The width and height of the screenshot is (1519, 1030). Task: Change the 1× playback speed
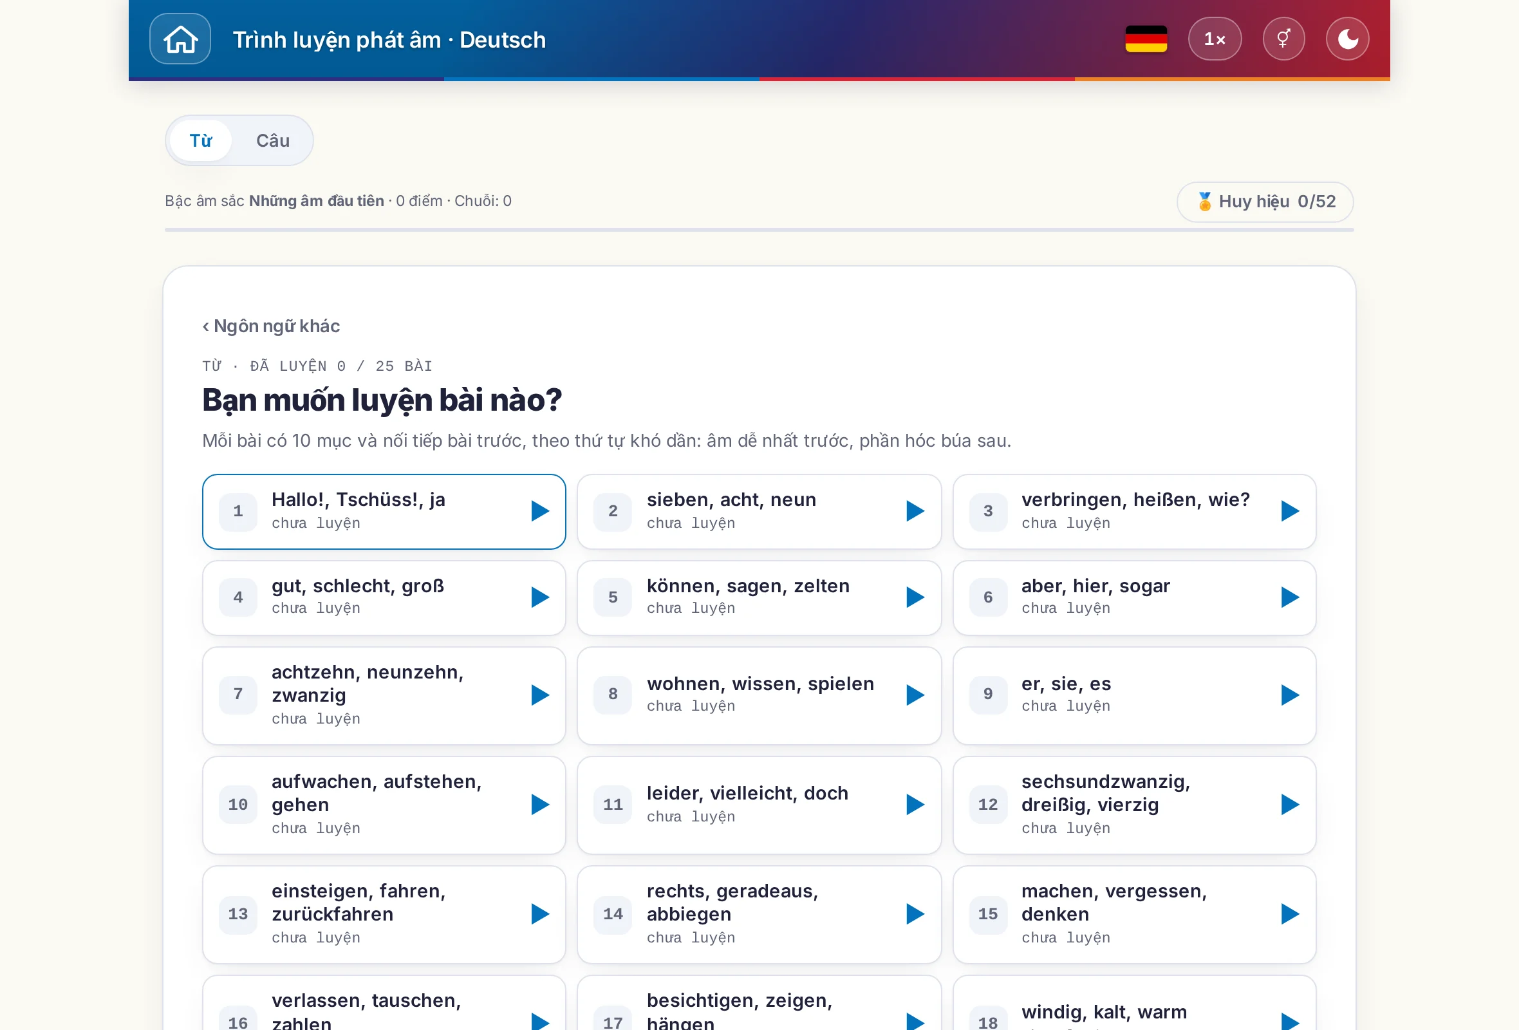coord(1215,39)
